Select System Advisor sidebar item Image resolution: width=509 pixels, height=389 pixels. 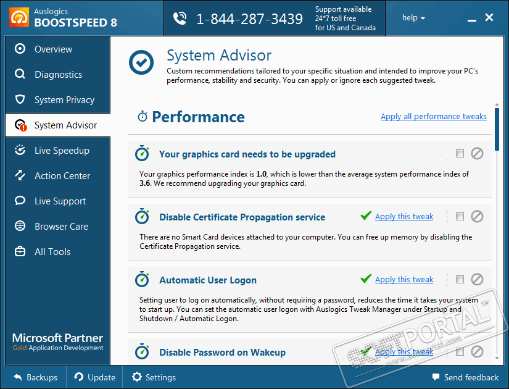(58, 125)
